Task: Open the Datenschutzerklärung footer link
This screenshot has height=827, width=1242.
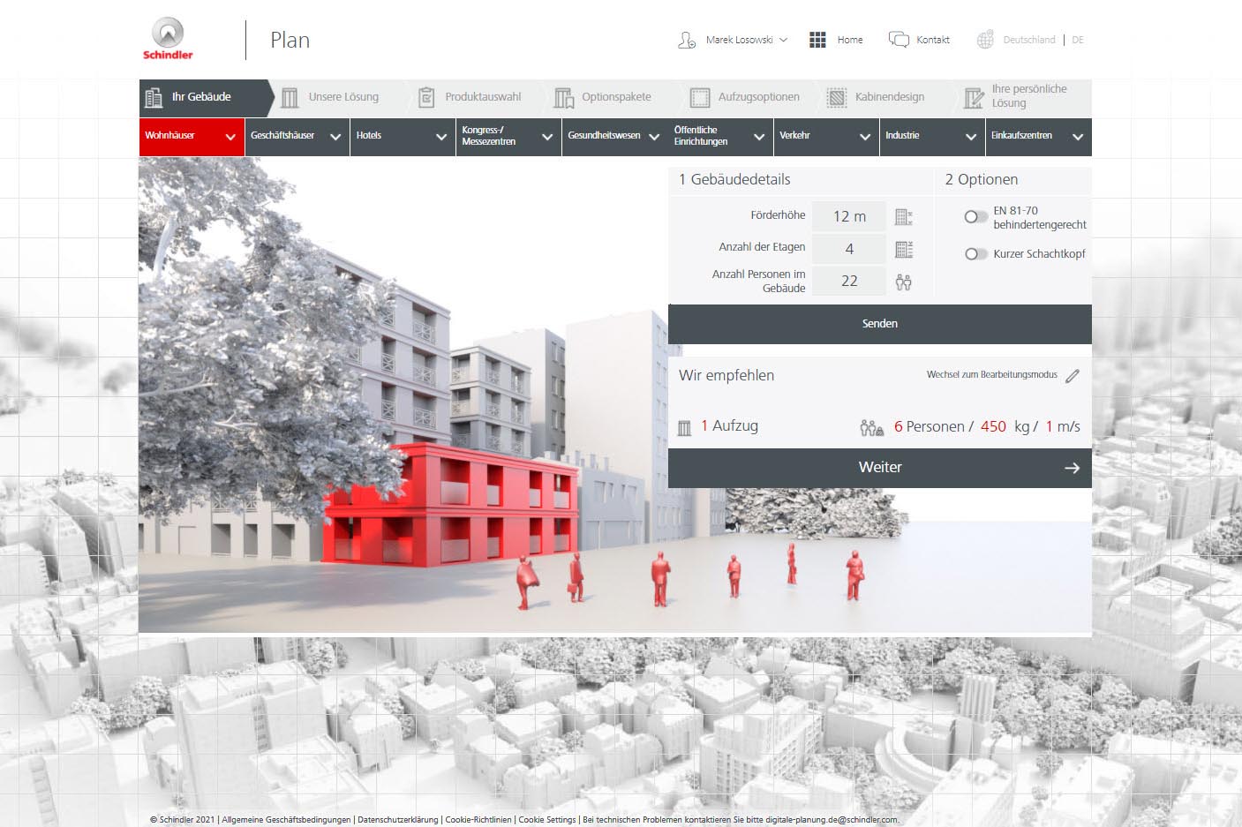Action: 397,820
